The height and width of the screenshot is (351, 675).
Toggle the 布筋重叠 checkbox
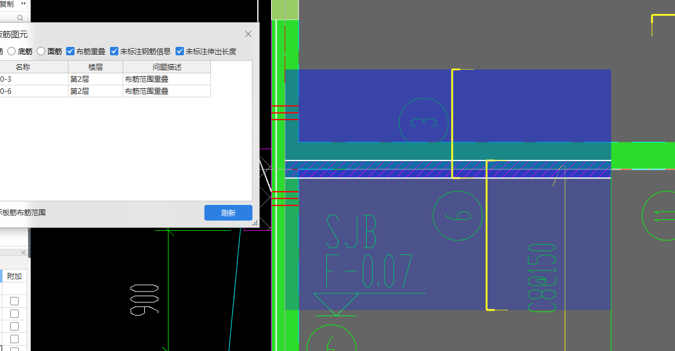click(70, 51)
